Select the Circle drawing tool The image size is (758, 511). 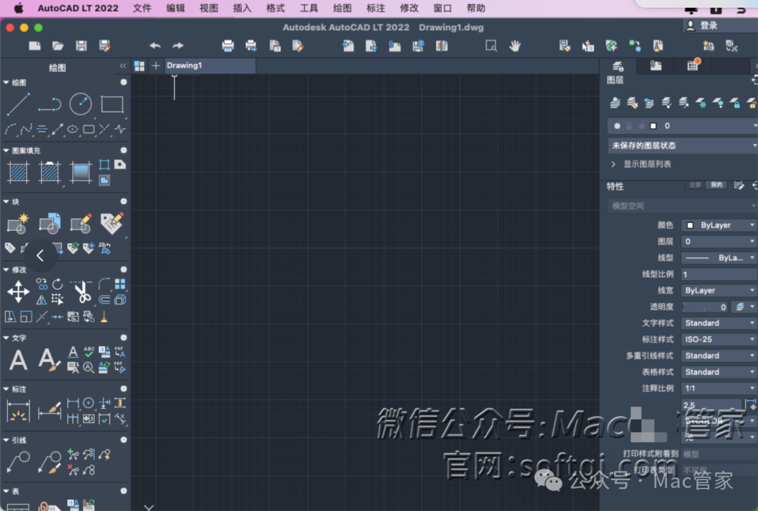pos(81,105)
